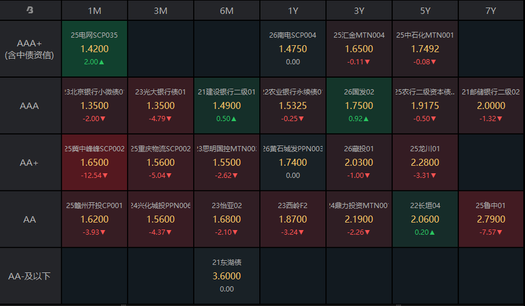Open the 26南电SCP004 bond cell
This screenshot has width=525, height=306.
293,49
